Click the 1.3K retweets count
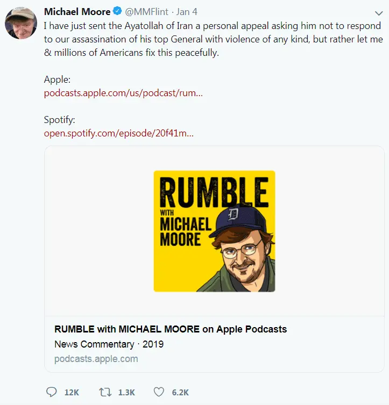389x405 pixels. tap(126, 393)
